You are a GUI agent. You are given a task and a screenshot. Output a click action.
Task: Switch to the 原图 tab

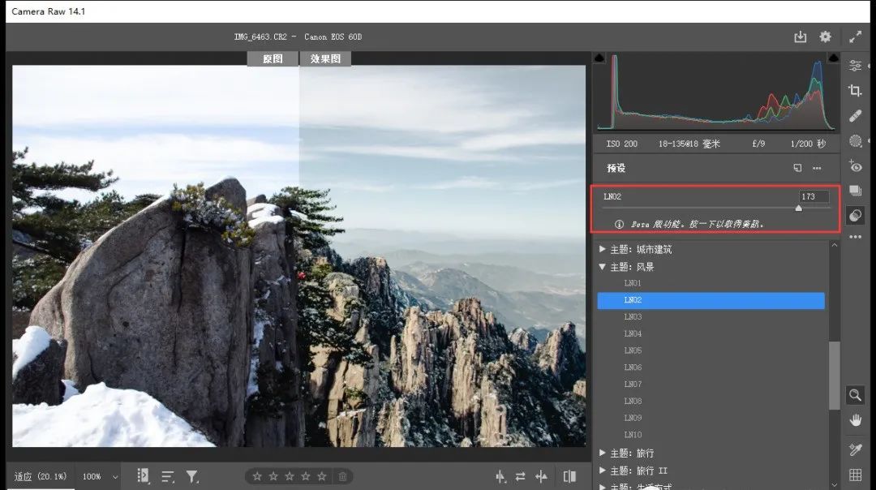pos(272,58)
